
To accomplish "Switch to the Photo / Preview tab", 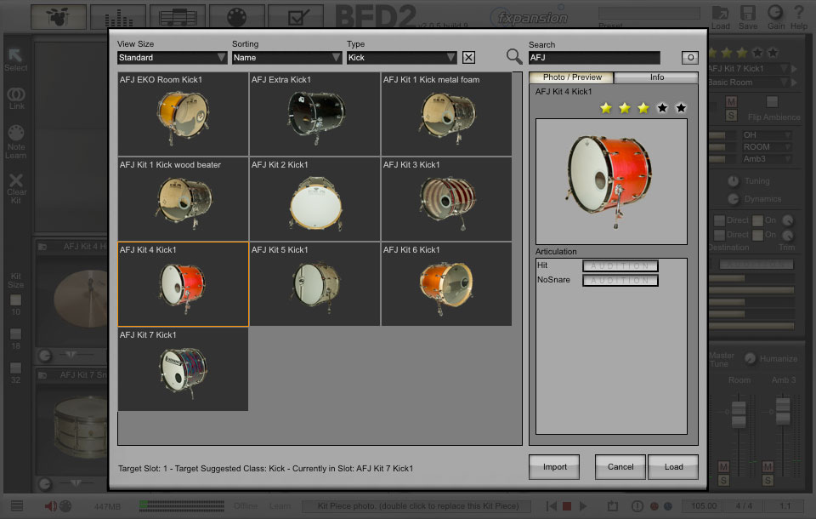I will (571, 77).
